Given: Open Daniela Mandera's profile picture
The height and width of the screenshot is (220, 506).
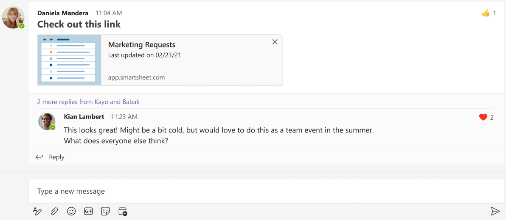Looking at the screenshot, I should (x=13, y=18).
